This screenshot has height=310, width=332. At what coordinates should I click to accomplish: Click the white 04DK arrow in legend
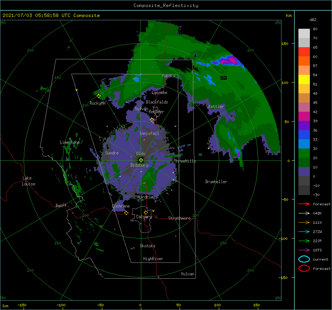coord(304,213)
